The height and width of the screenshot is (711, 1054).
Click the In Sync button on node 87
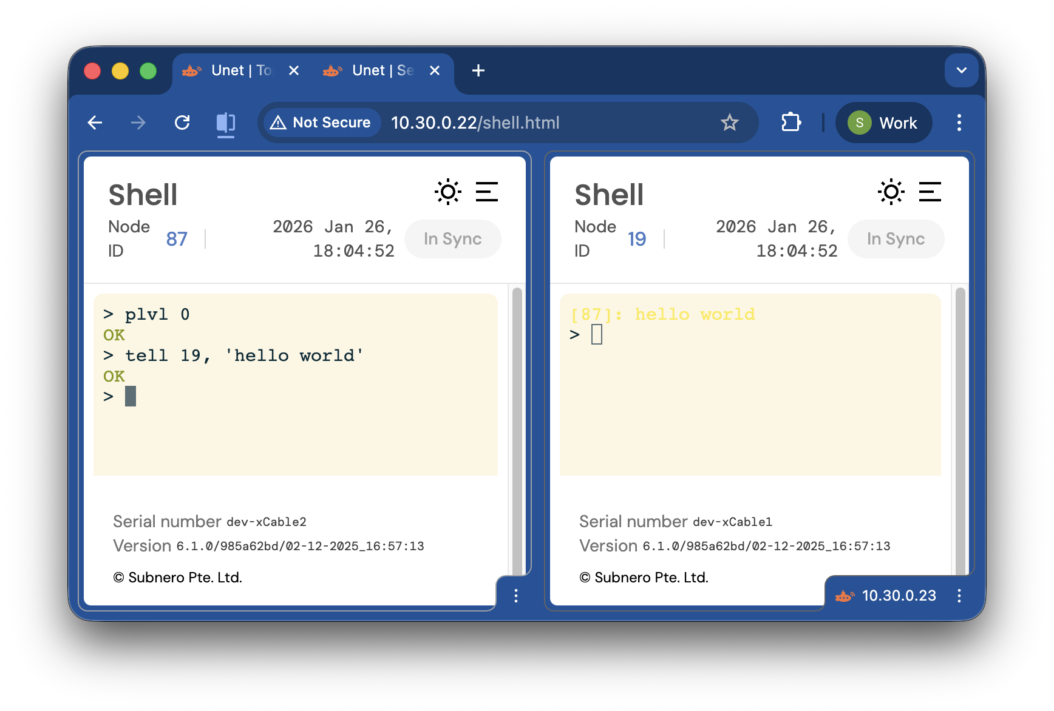[452, 239]
